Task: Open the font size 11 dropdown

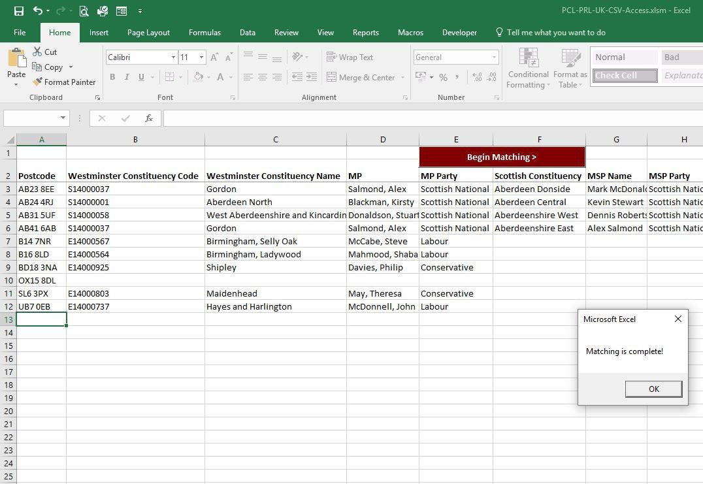Action: tap(202, 57)
